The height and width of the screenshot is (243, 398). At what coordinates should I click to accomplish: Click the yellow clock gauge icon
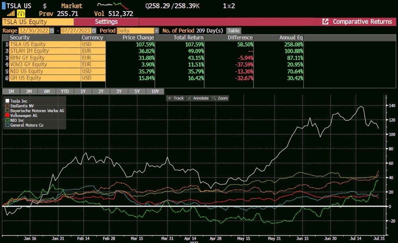[21, 13]
